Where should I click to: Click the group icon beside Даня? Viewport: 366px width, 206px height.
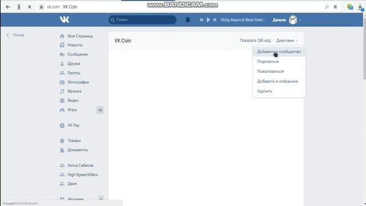(x=62, y=184)
